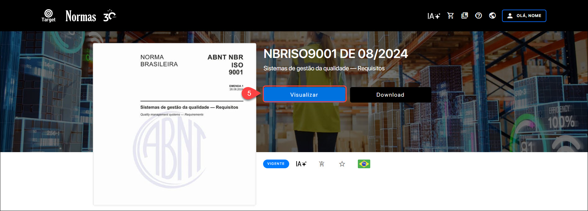Image resolution: width=588 pixels, height=211 pixels.
Task: Click the Brazil flag icon
Action: (x=364, y=164)
